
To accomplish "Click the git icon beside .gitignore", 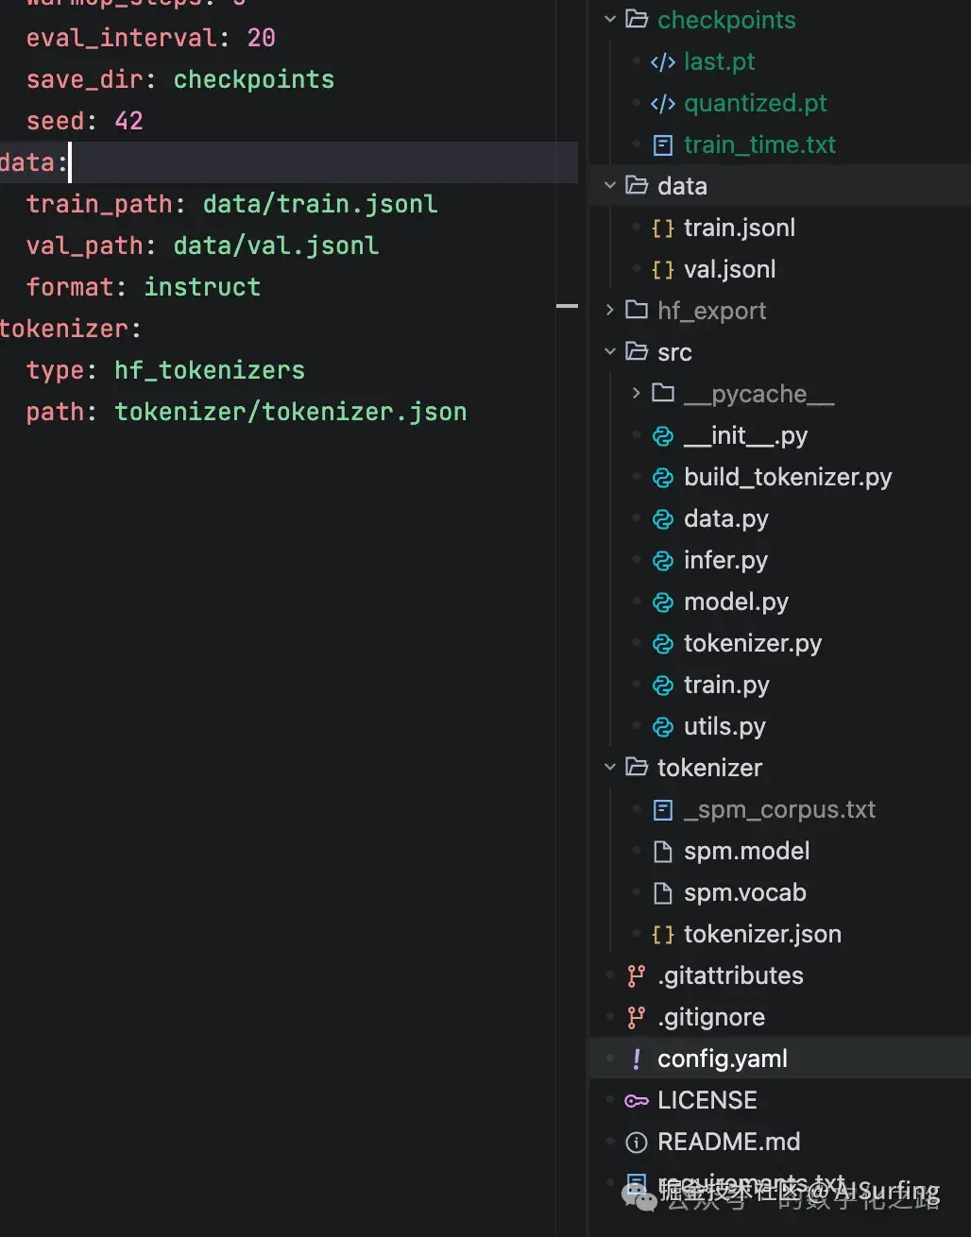I will coord(637,1017).
